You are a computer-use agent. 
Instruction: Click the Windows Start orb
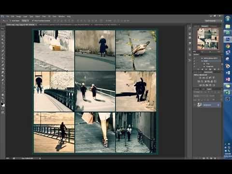click(x=228, y=19)
